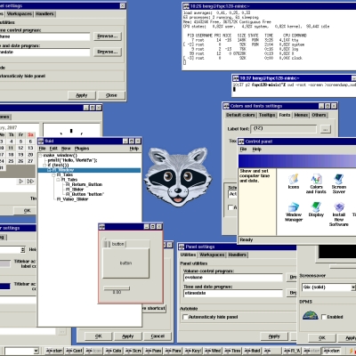Image resolution: width=356 pixels, height=356 pixels.
Task: Open Colors and Fonts in Control panel
Action: point(316,184)
